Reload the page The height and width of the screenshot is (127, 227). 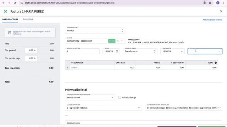pyautogui.click(x=15, y=3)
